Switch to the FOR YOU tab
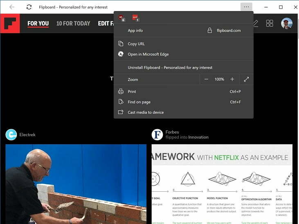This screenshot has width=299, height=224. click(x=38, y=23)
